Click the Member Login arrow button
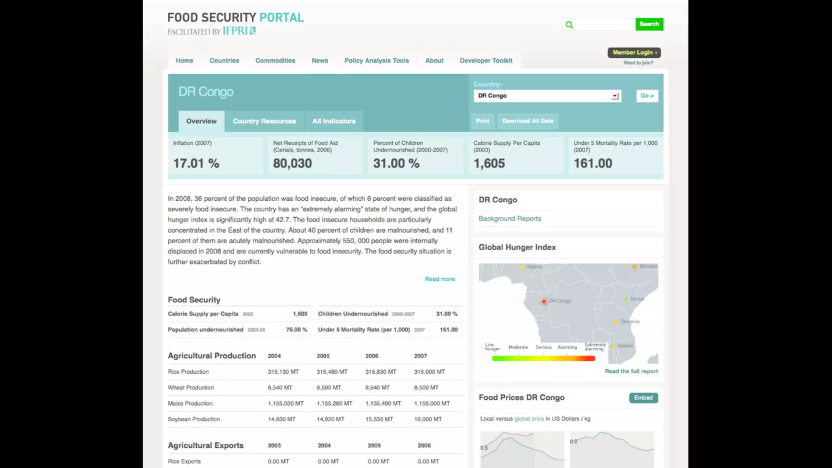The image size is (832, 468). point(634,52)
